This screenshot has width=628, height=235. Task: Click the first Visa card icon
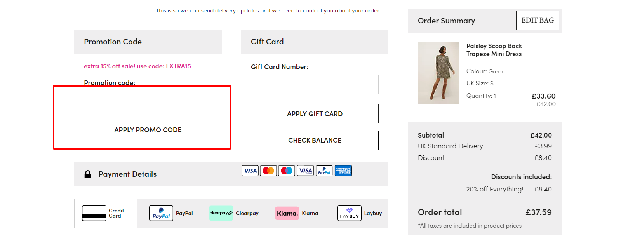[x=250, y=171]
